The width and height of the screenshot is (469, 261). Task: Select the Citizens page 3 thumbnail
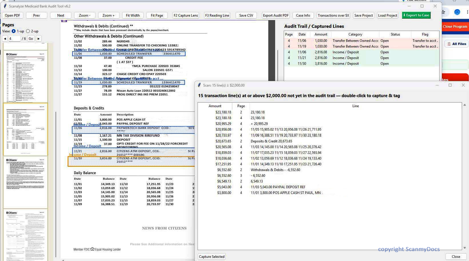point(25,77)
